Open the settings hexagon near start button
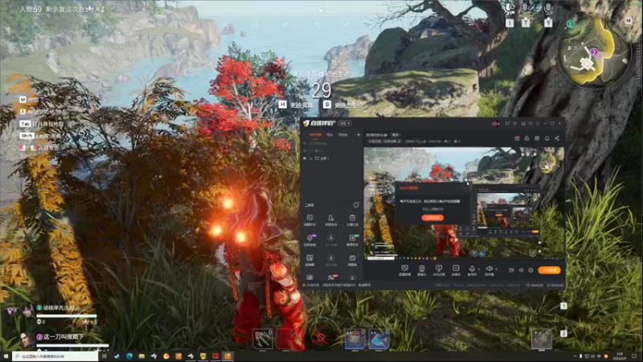 pos(530,270)
